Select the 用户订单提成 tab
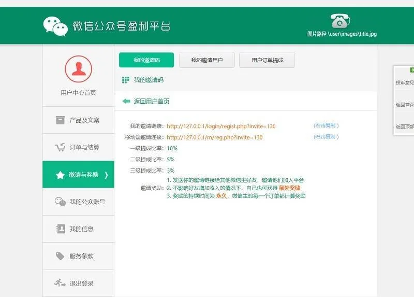Viewport: 414px width, 297px height. (x=267, y=60)
